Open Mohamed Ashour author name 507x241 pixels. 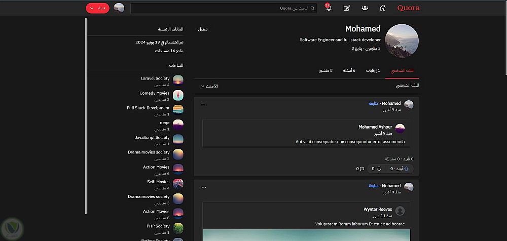coord(375,127)
